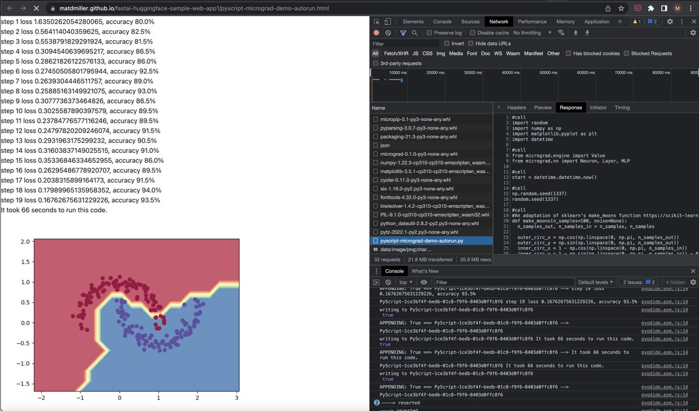Click the record network log icon

pyautogui.click(x=376, y=33)
